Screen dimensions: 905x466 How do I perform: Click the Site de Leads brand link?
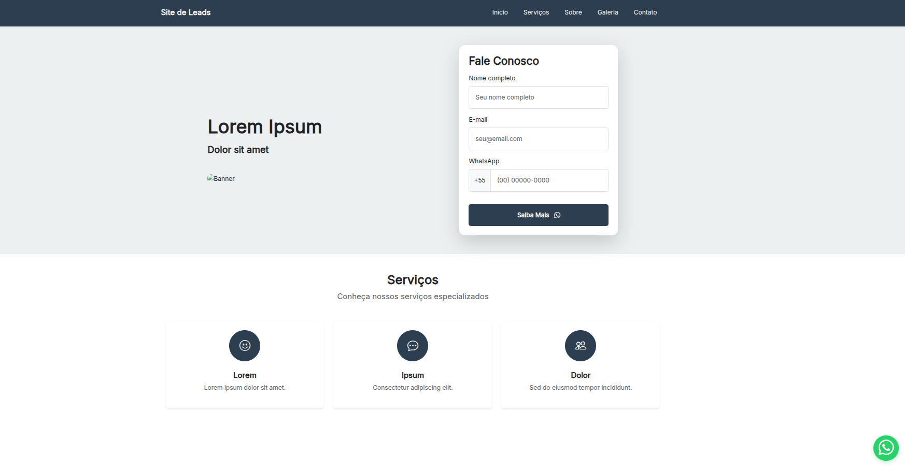(186, 12)
